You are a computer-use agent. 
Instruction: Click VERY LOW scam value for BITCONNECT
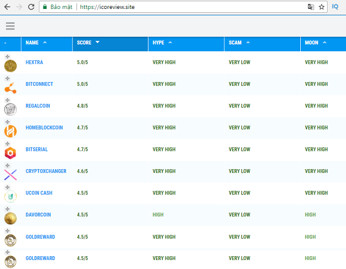pos(239,84)
